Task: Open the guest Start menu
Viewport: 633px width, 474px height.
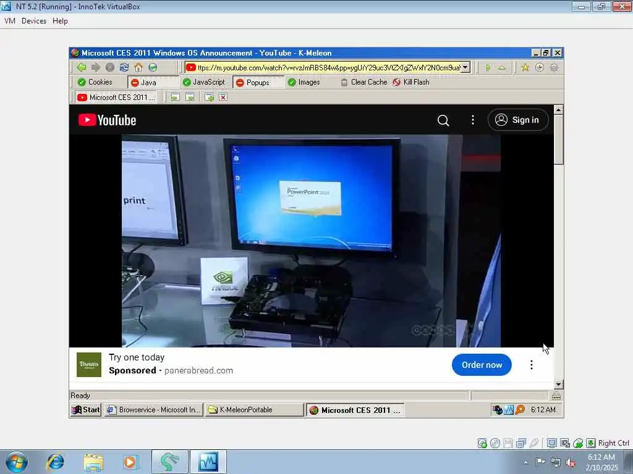Action: pyautogui.click(x=85, y=410)
